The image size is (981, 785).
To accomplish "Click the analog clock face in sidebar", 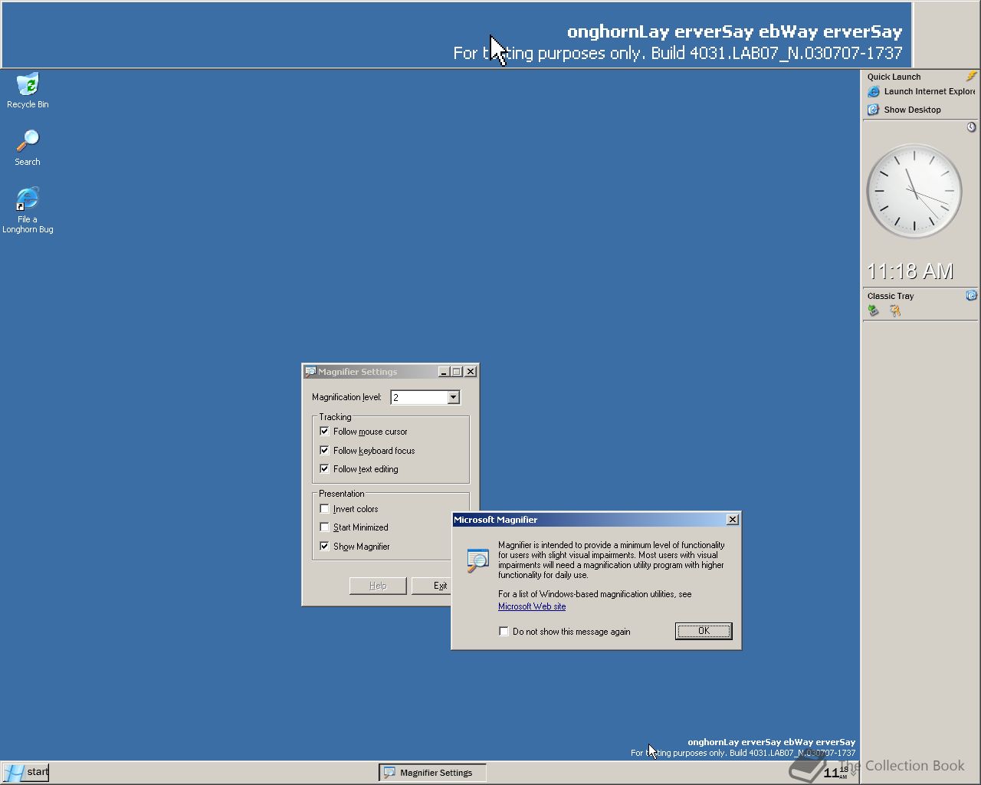I will click(914, 192).
